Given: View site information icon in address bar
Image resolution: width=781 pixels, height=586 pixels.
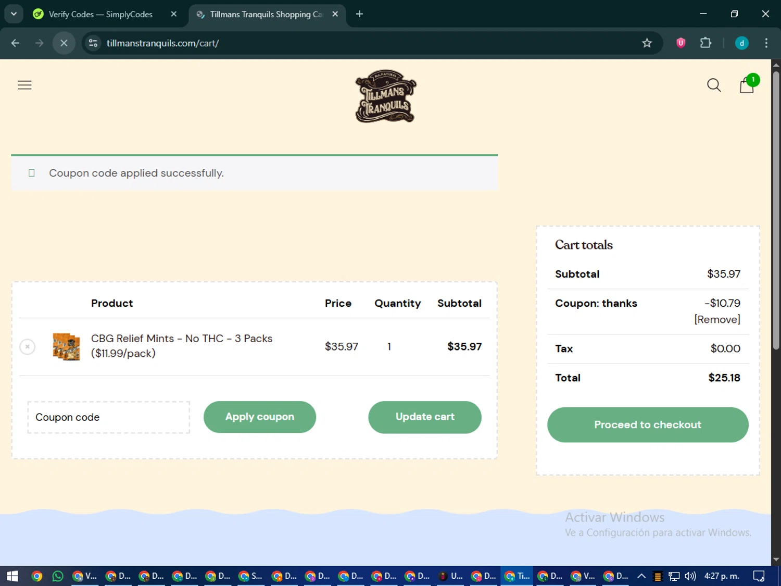Looking at the screenshot, I should 93,43.
